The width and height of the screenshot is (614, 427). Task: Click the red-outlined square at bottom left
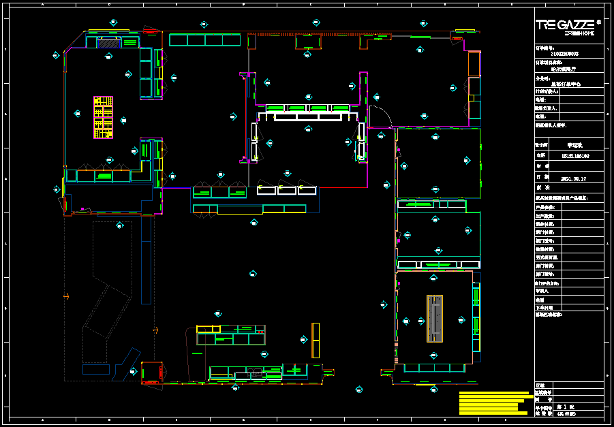(151, 371)
